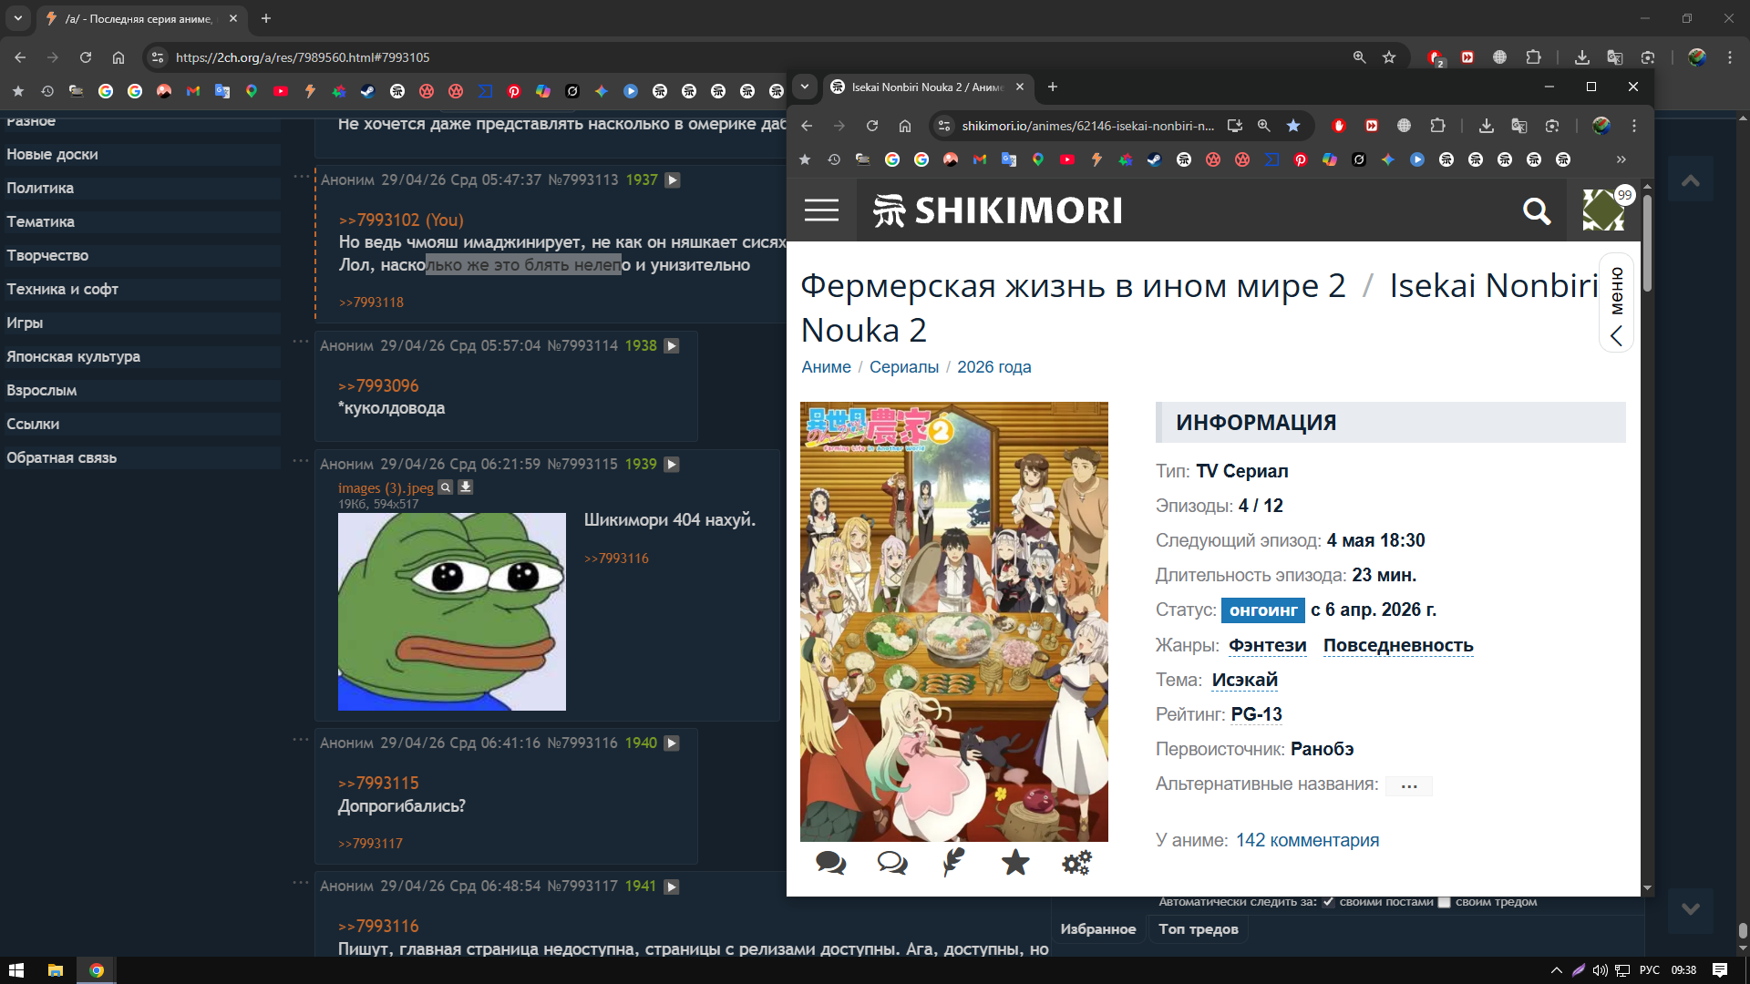Open the Chrome three-dot menu in the Shikimori window

click(1634, 126)
